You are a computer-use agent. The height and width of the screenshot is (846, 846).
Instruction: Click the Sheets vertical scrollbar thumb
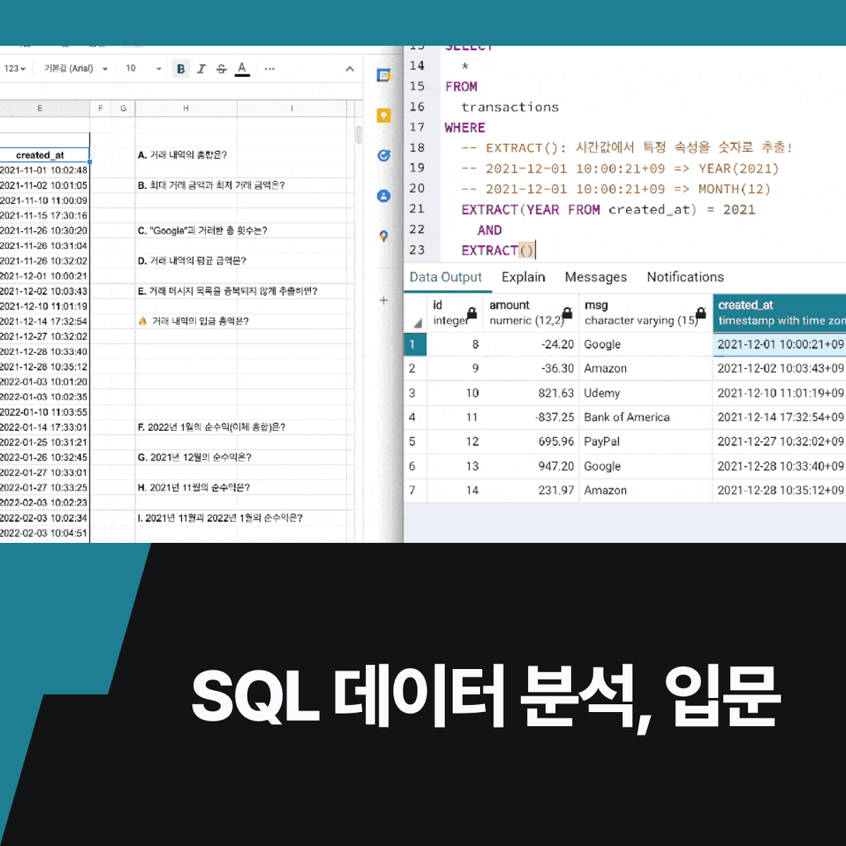pyautogui.click(x=359, y=135)
